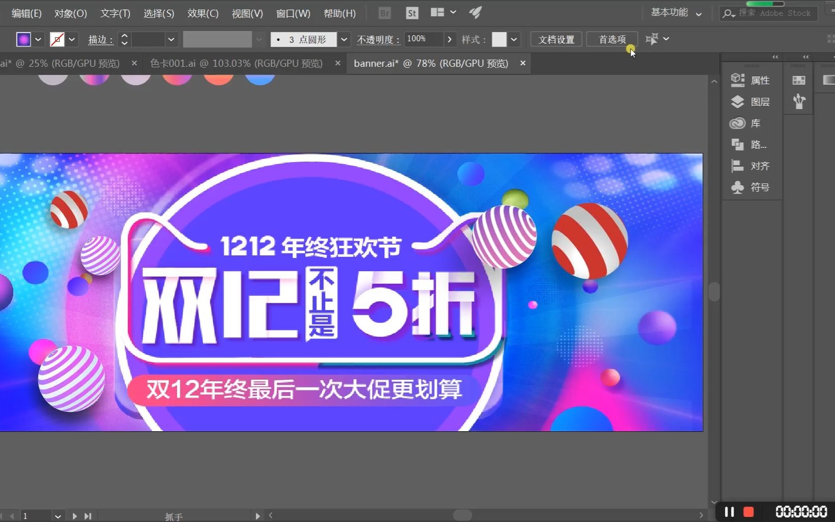Click the graphic style (样式) swatch
The width and height of the screenshot is (835, 522).
[499, 39]
